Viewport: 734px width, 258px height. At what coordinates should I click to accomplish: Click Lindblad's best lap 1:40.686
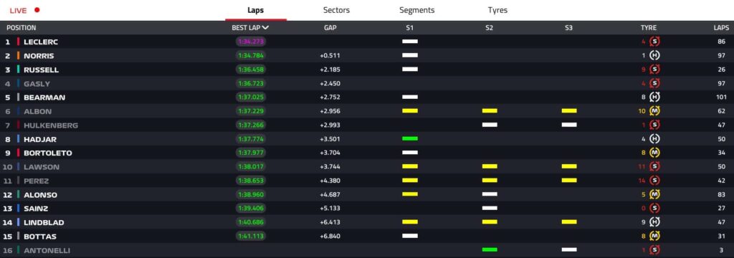(x=251, y=222)
